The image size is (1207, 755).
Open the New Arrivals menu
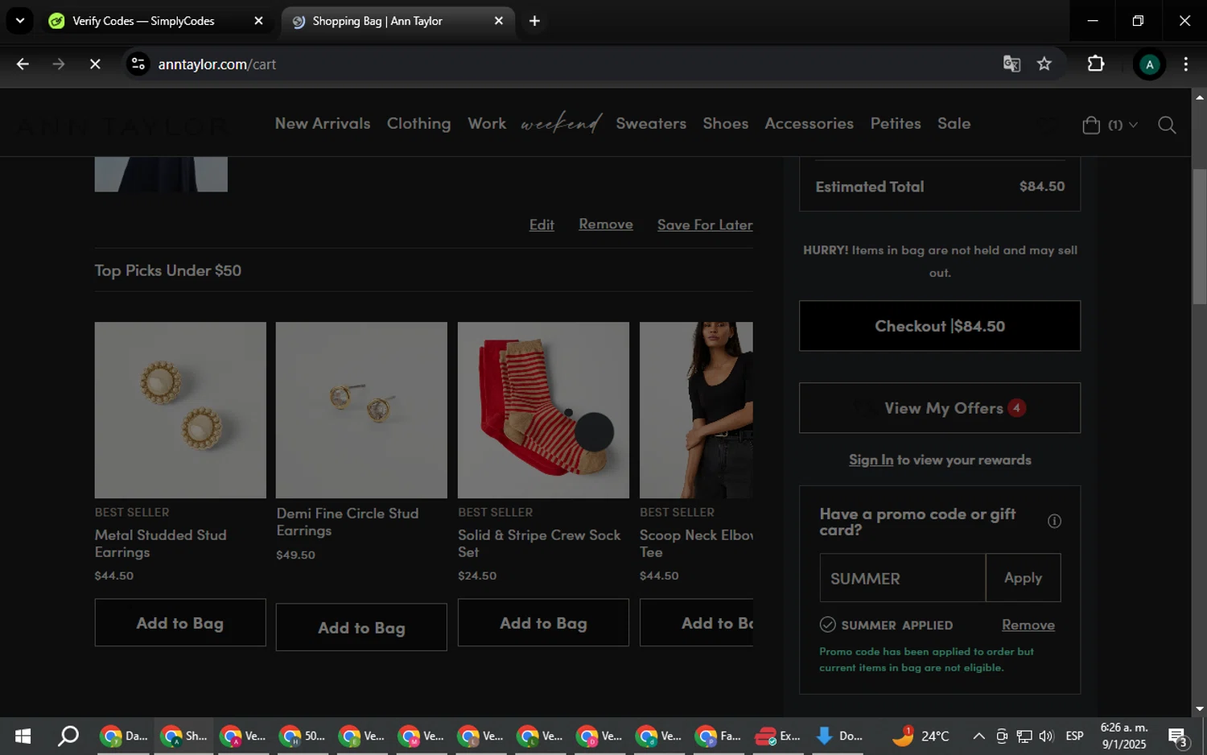323,123
